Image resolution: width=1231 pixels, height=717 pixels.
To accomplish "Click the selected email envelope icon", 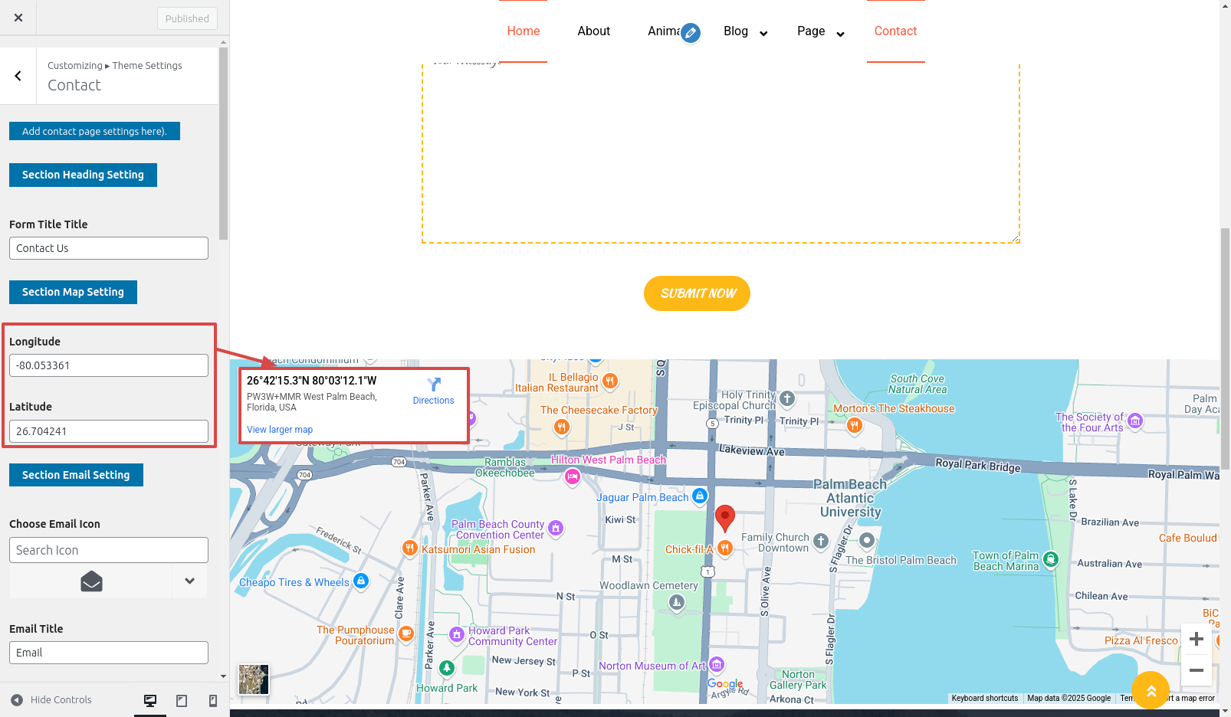I will pyautogui.click(x=91, y=581).
